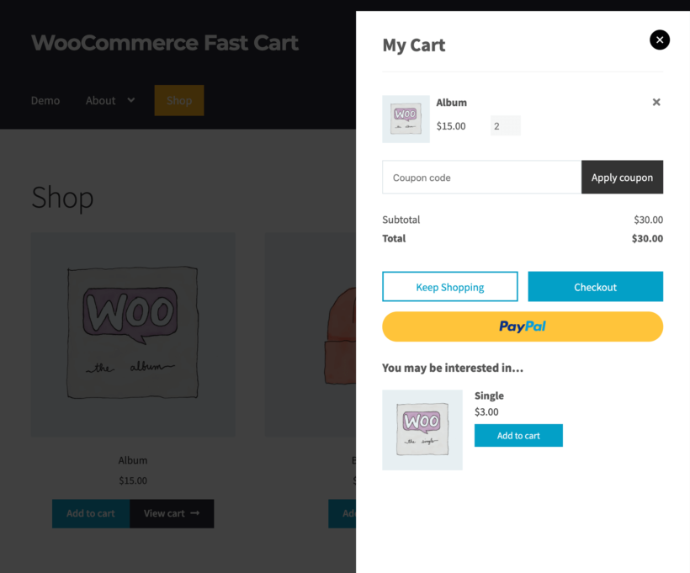The image size is (690, 573).
Task: Click the quantity field showing 2
Action: (505, 125)
